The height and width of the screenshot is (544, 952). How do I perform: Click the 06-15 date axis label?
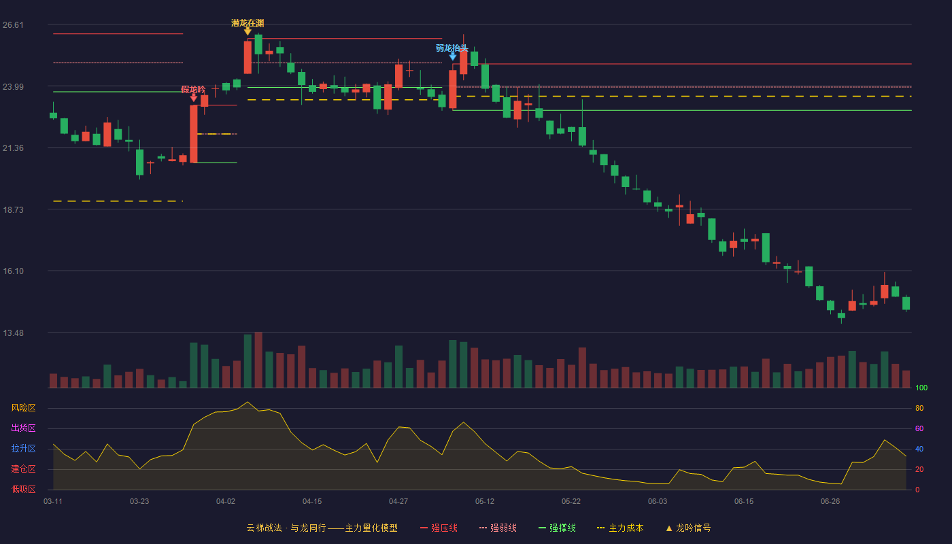click(x=744, y=501)
